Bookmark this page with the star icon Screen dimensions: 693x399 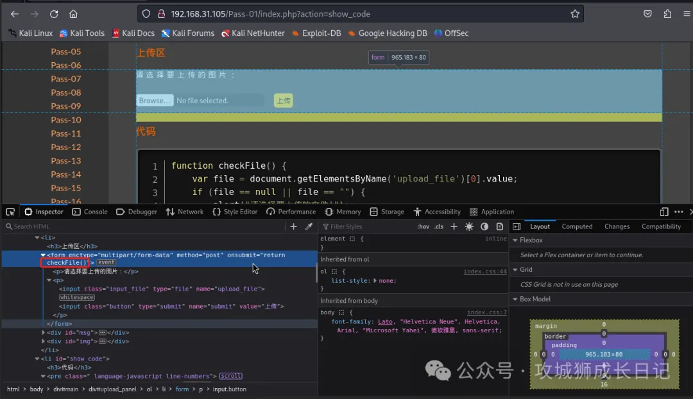575,13
